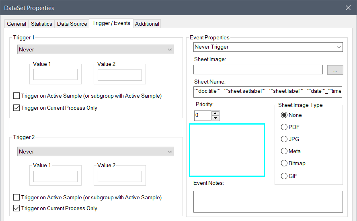Uncheck Trigger 1 Trigger on Current Process Only
This screenshot has height=221, width=357.
(16, 108)
